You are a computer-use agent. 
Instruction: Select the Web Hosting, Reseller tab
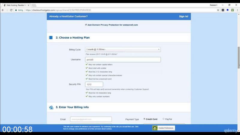point(16,5)
